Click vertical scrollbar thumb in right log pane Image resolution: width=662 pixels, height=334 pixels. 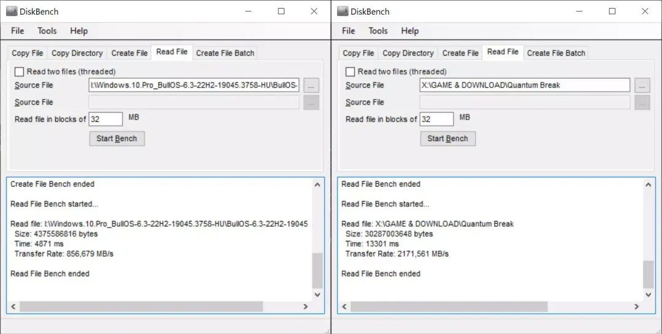[x=649, y=275]
